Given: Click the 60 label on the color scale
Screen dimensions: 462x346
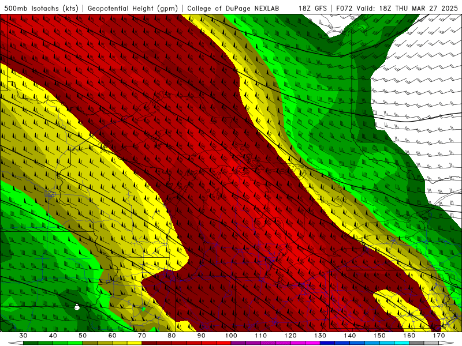Looking at the screenshot, I should [x=112, y=336].
